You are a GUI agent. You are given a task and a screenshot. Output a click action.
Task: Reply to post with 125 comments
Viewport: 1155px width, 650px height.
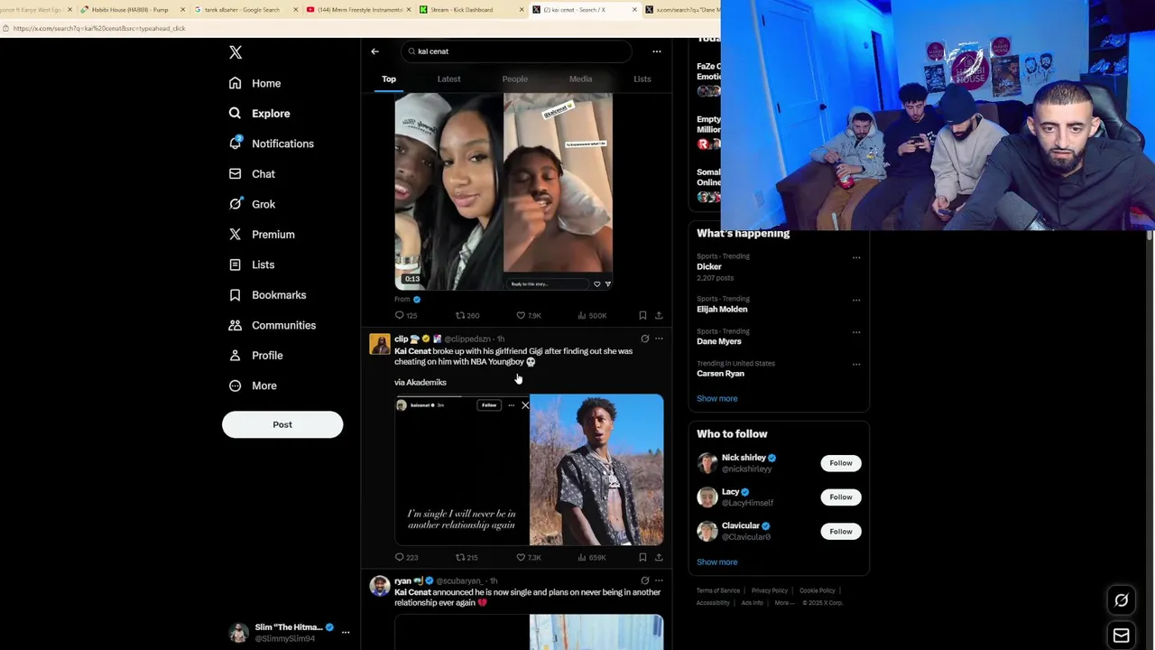[406, 315]
